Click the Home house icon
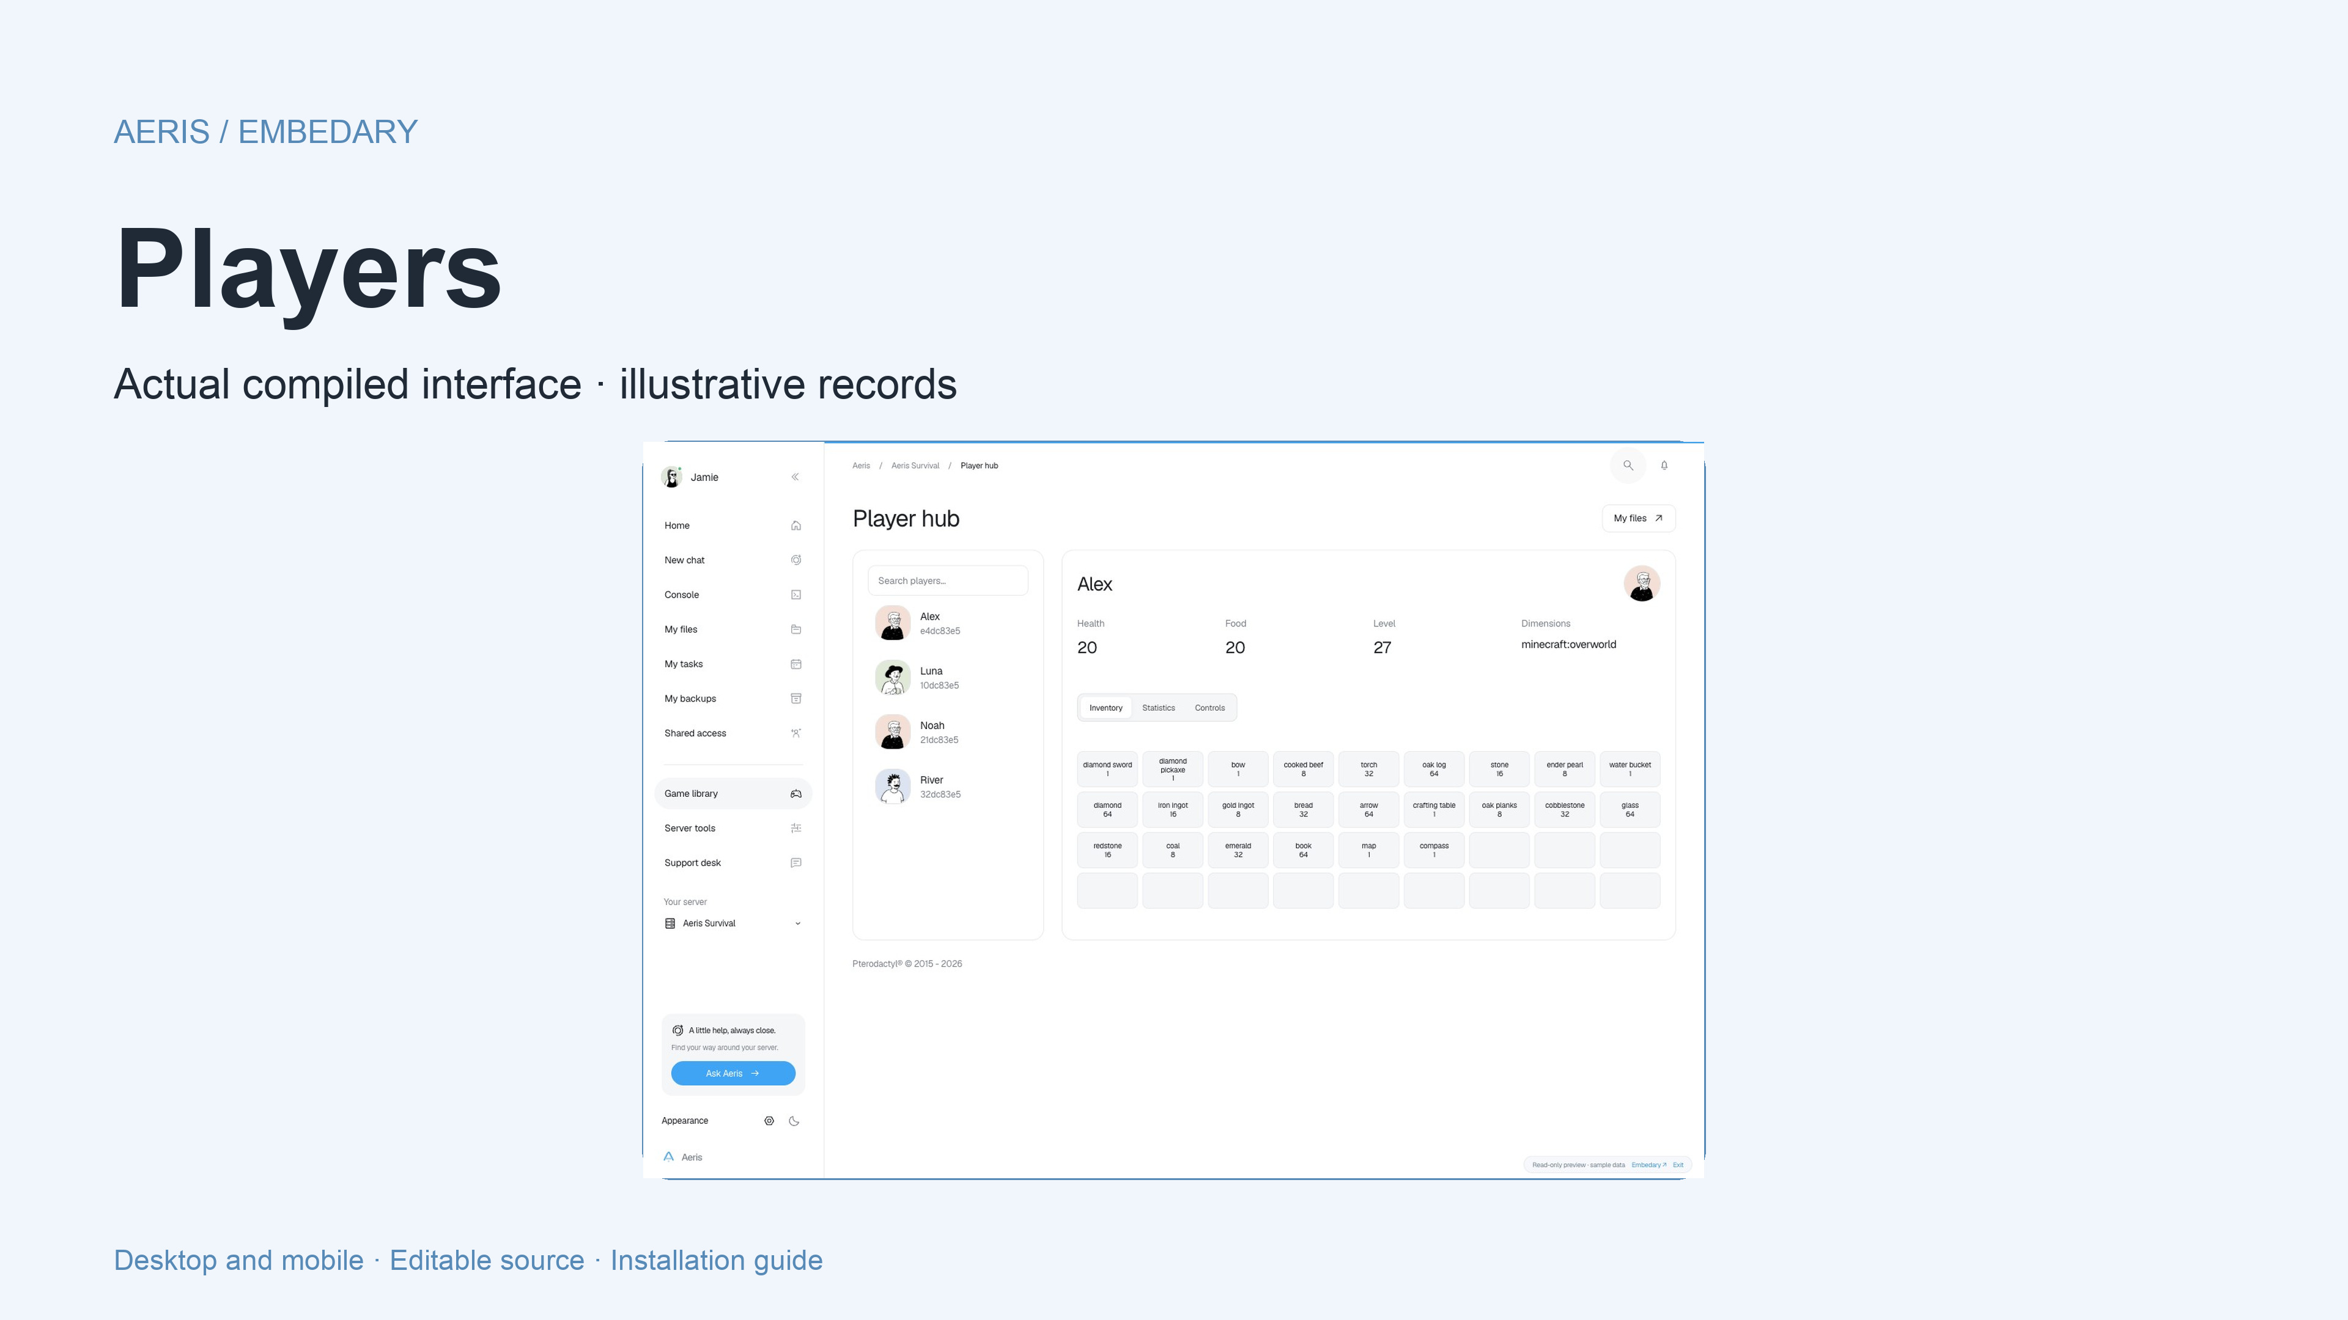 click(796, 526)
